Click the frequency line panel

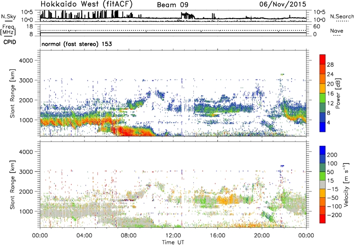tap(173, 30)
